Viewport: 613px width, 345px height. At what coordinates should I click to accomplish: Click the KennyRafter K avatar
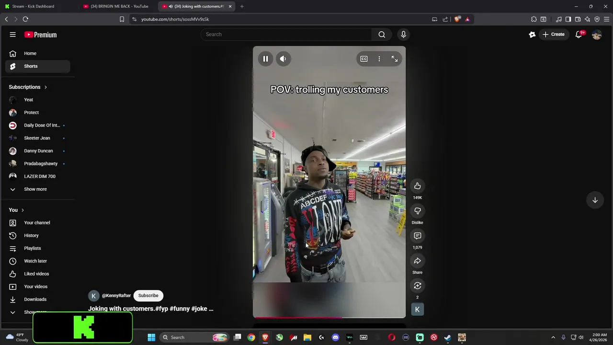93,296
